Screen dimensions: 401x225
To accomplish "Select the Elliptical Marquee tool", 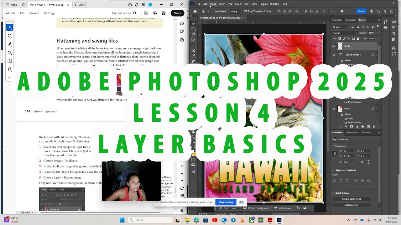I will [193, 29].
